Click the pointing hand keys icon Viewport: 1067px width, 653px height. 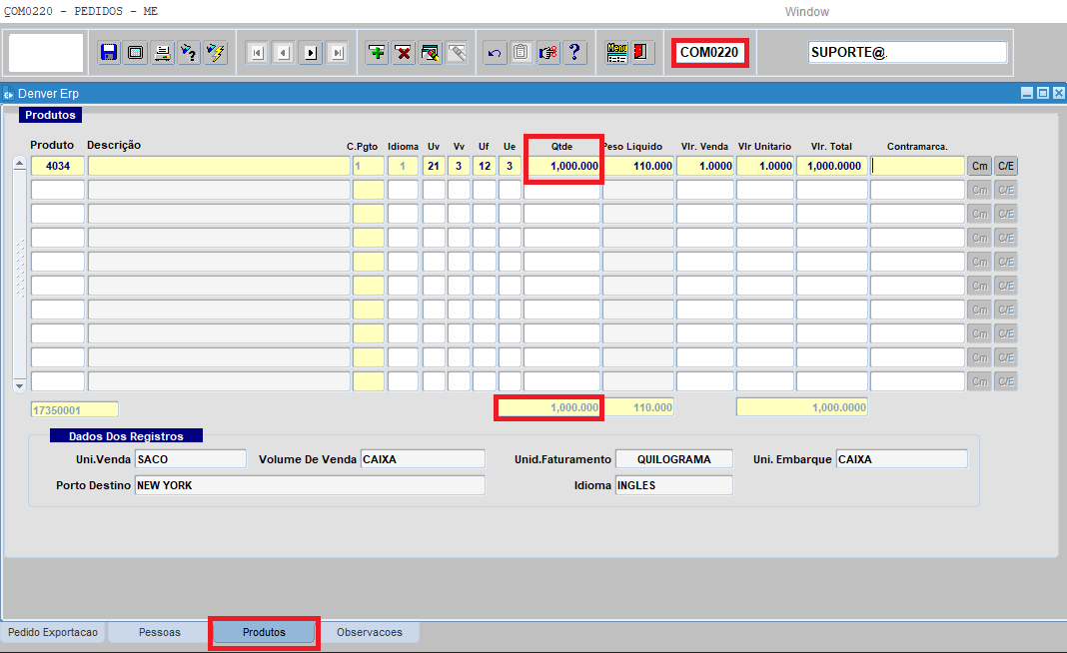coord(547,52)
